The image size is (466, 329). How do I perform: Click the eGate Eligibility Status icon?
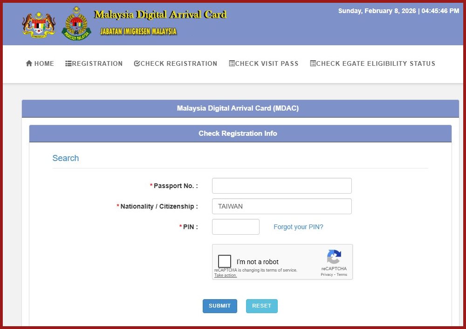click(313, 63)
